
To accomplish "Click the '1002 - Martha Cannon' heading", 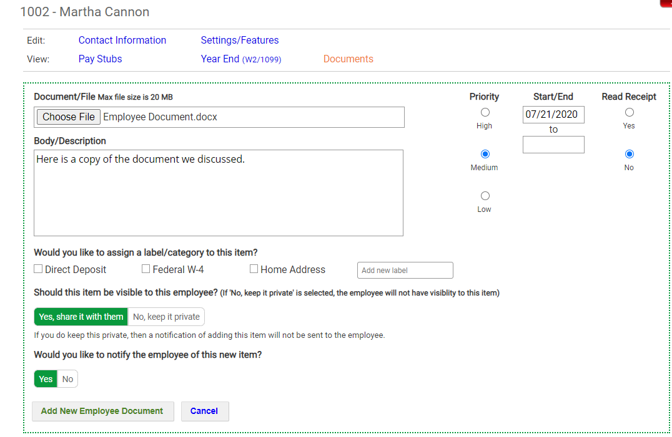I will [85, 12].
